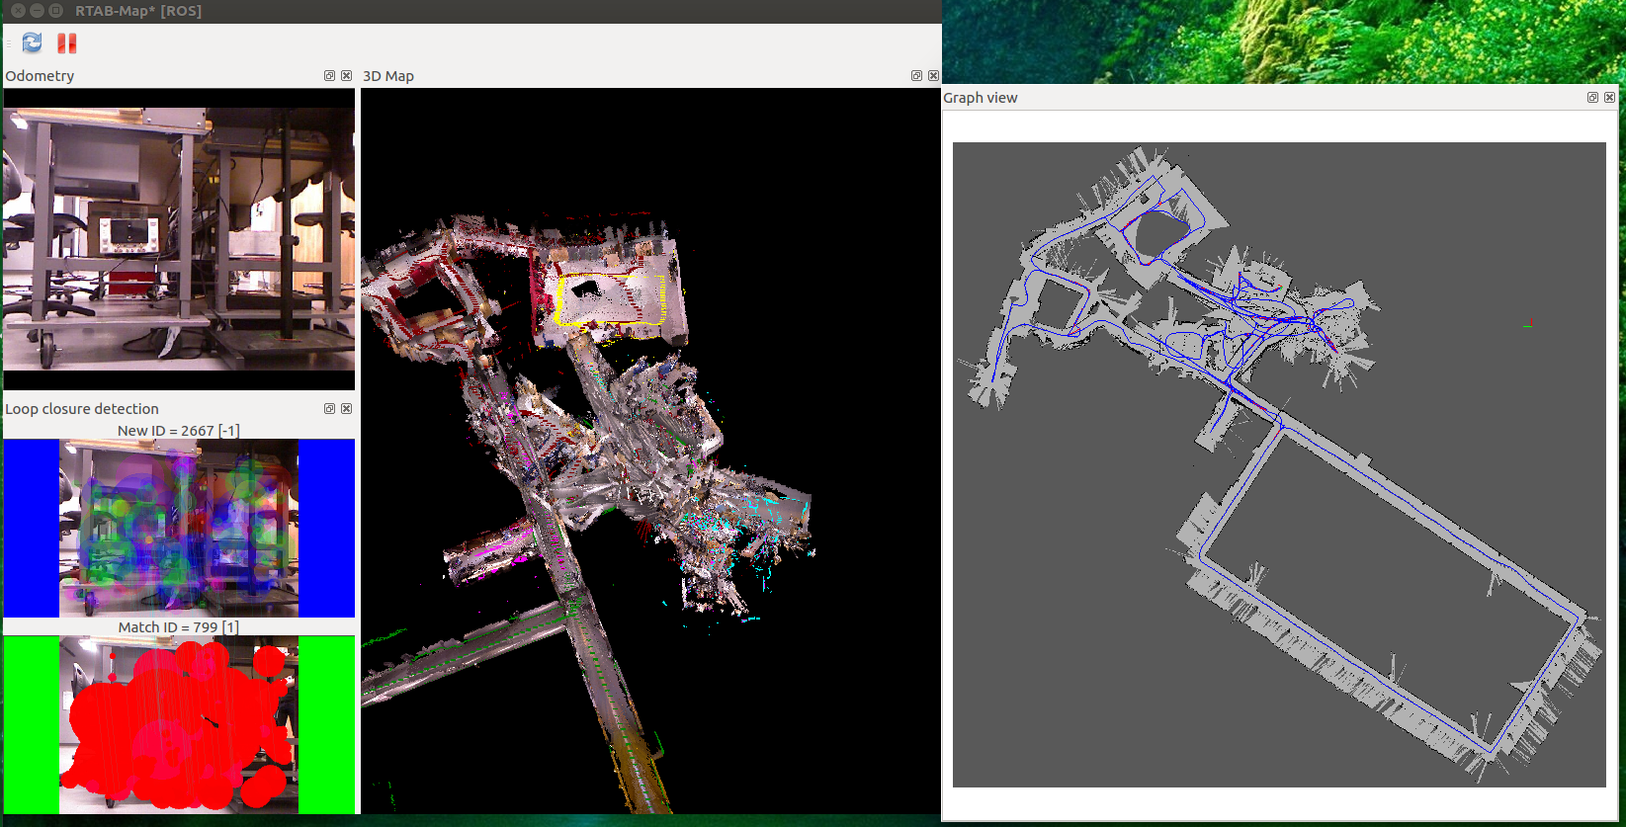
Task: Minimize the RTAB-Map window
Action: [37, 11]
